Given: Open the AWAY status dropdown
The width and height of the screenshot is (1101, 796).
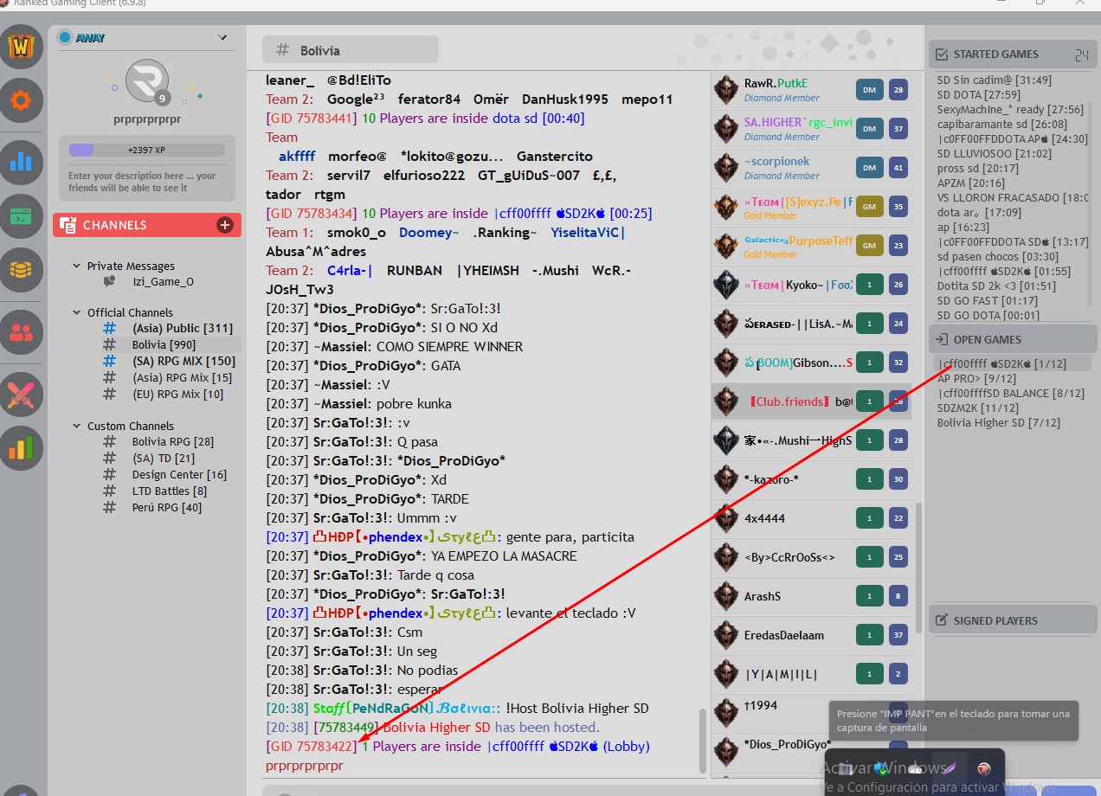Looking at the screenshot, I should (x=222, y=37).
